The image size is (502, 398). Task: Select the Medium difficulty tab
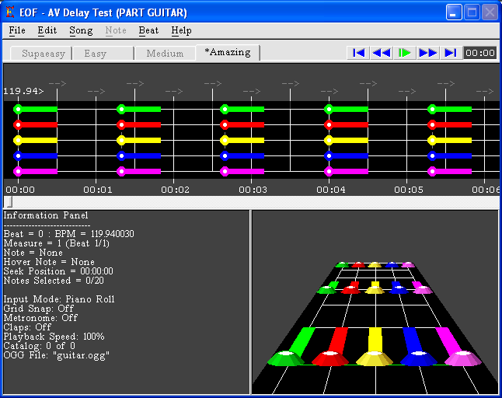[x=165, y=54]
